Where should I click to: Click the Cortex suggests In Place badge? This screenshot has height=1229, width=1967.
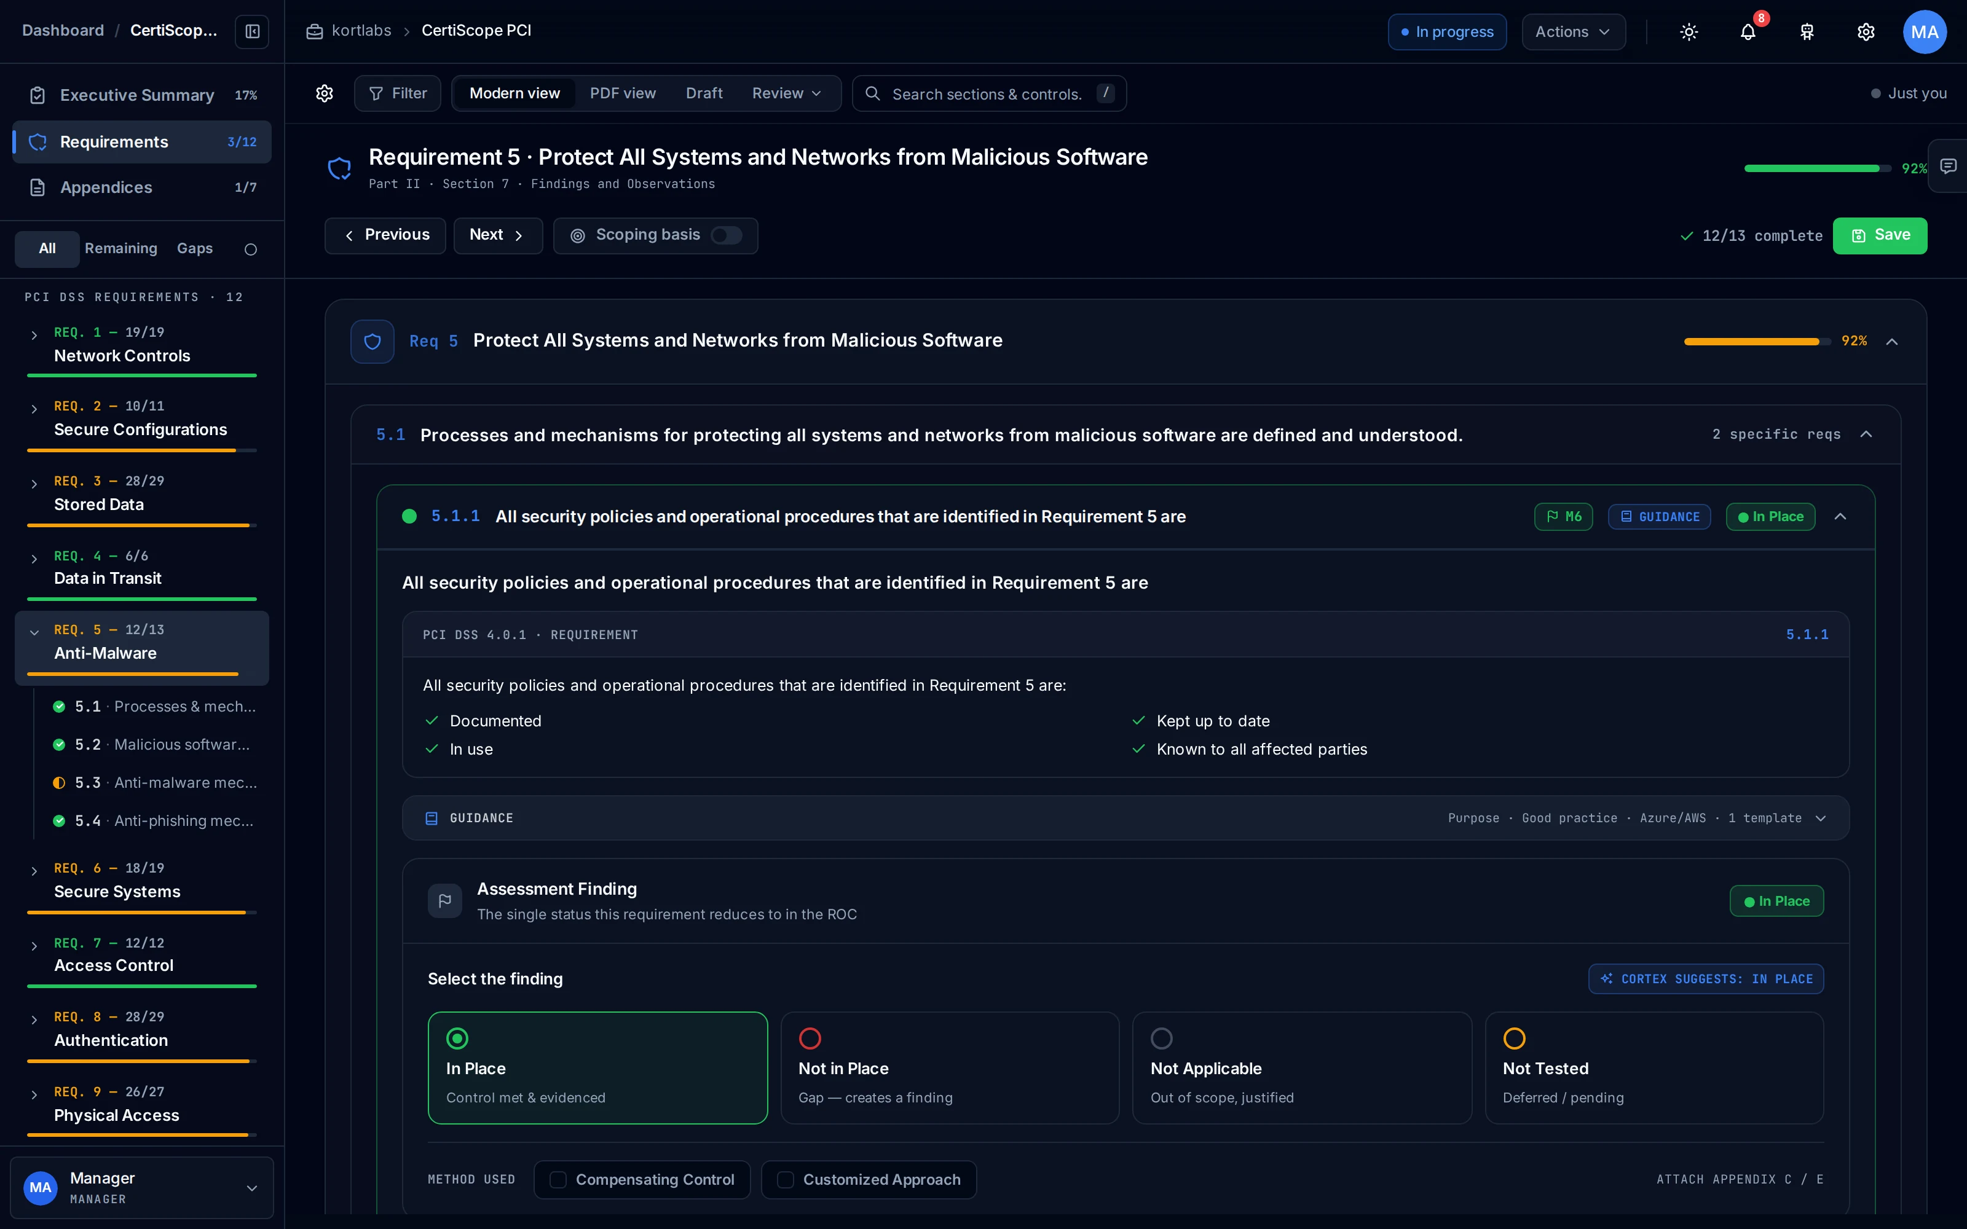click(x=1705, y=979)
